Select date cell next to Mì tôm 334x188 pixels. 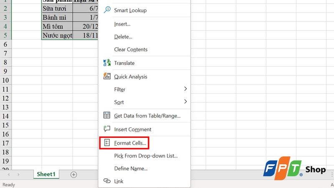coord(86,26)
